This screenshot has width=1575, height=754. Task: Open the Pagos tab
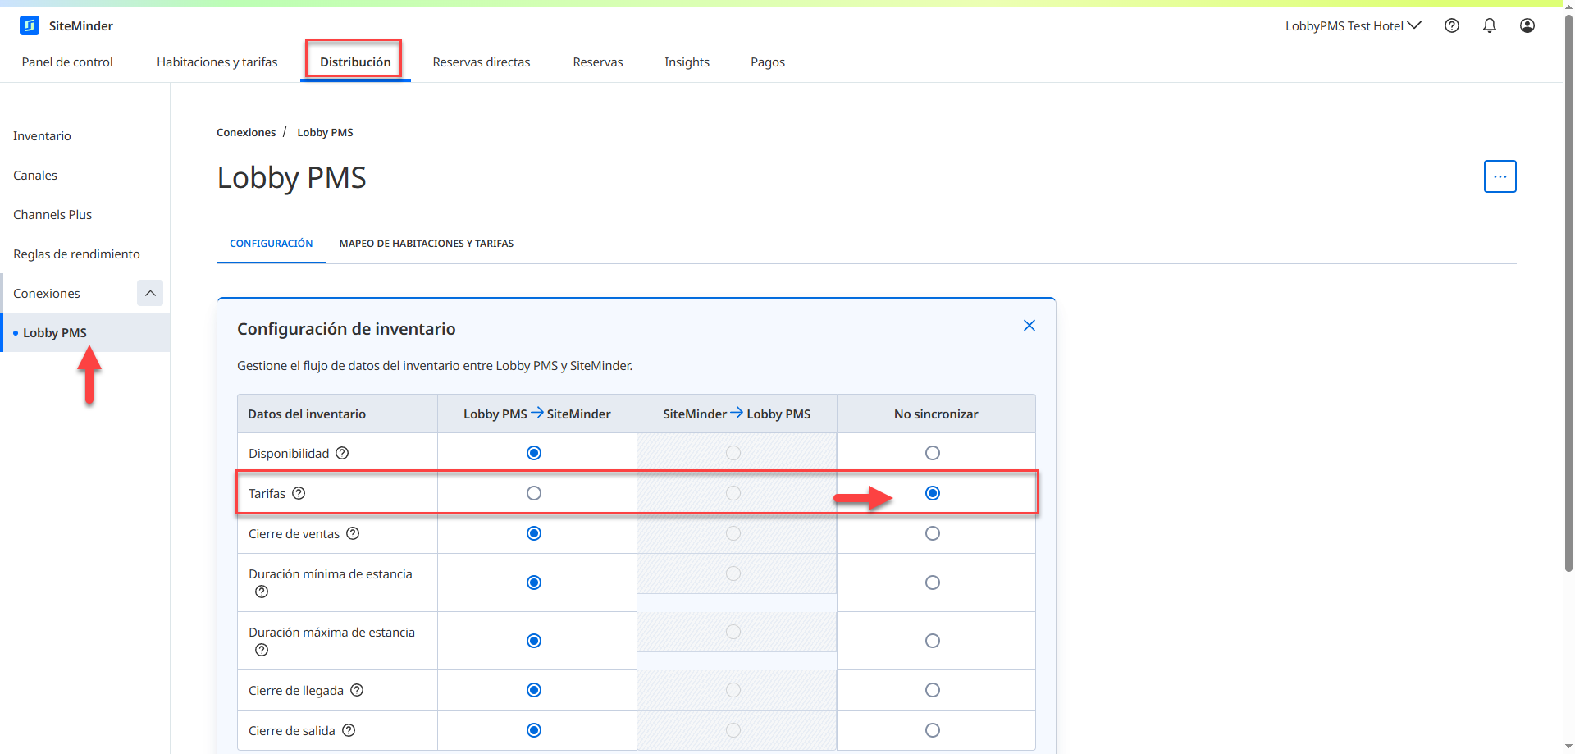click(x=768, y=62)
